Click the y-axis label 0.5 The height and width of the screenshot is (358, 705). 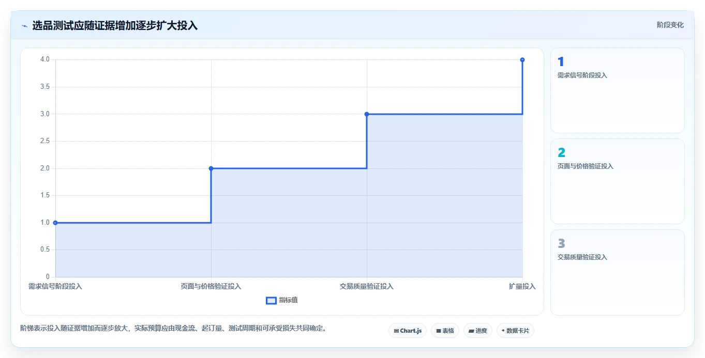45,250
